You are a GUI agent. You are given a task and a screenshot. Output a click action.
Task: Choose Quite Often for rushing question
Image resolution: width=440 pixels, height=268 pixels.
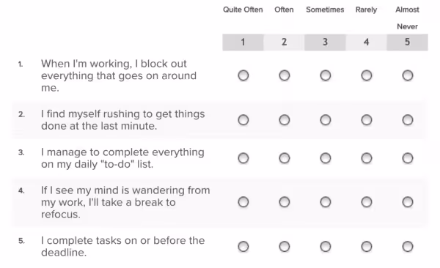[x=243, y=120]
